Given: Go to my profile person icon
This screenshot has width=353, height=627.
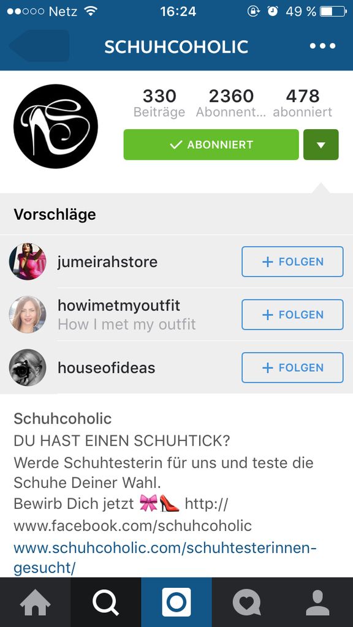Looking at the screenshot, I should pyautogui.click(x=317, y=603).
